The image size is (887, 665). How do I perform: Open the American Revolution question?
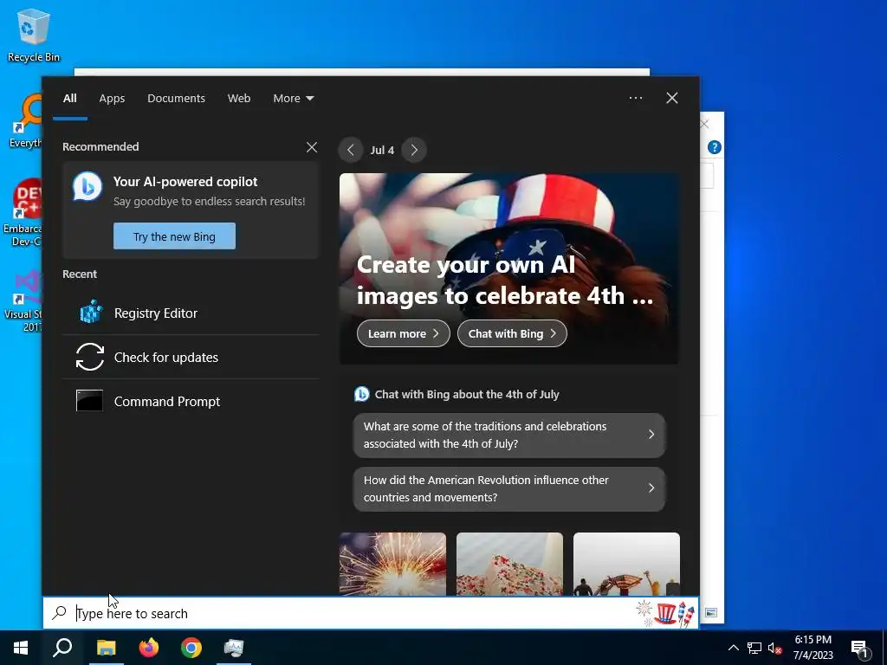[x=509, y=488]
